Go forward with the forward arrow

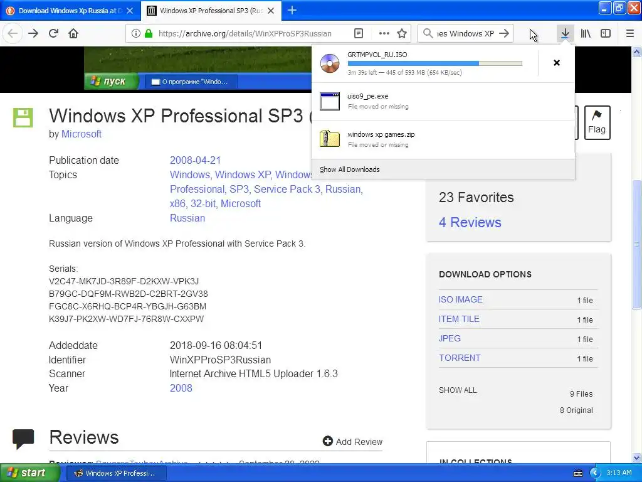coord(33,33)
